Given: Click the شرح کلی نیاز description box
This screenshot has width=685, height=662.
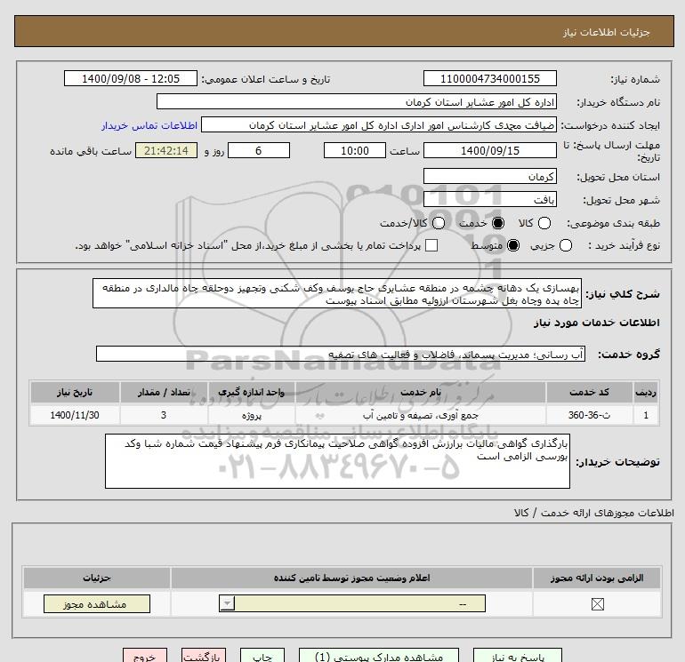Looking at the screenshot, I should coord(337,294).
